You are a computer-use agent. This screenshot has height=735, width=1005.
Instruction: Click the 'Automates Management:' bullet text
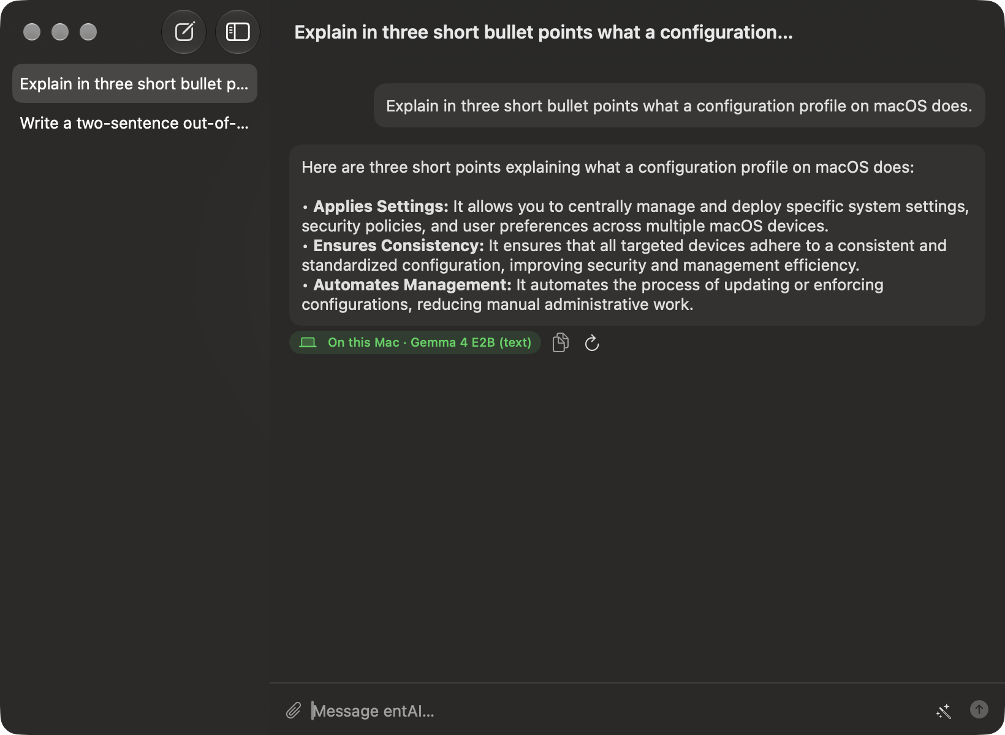click(412, 285)
